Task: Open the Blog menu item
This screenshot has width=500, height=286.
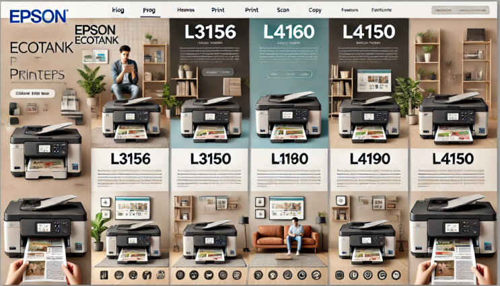Action: tap(118, 10)
